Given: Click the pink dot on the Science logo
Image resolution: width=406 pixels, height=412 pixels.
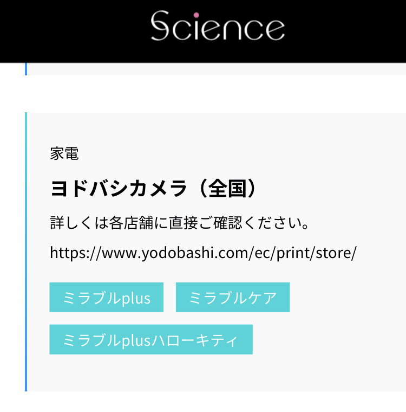Looking at the screenshot, I should (x=196, y=15).
